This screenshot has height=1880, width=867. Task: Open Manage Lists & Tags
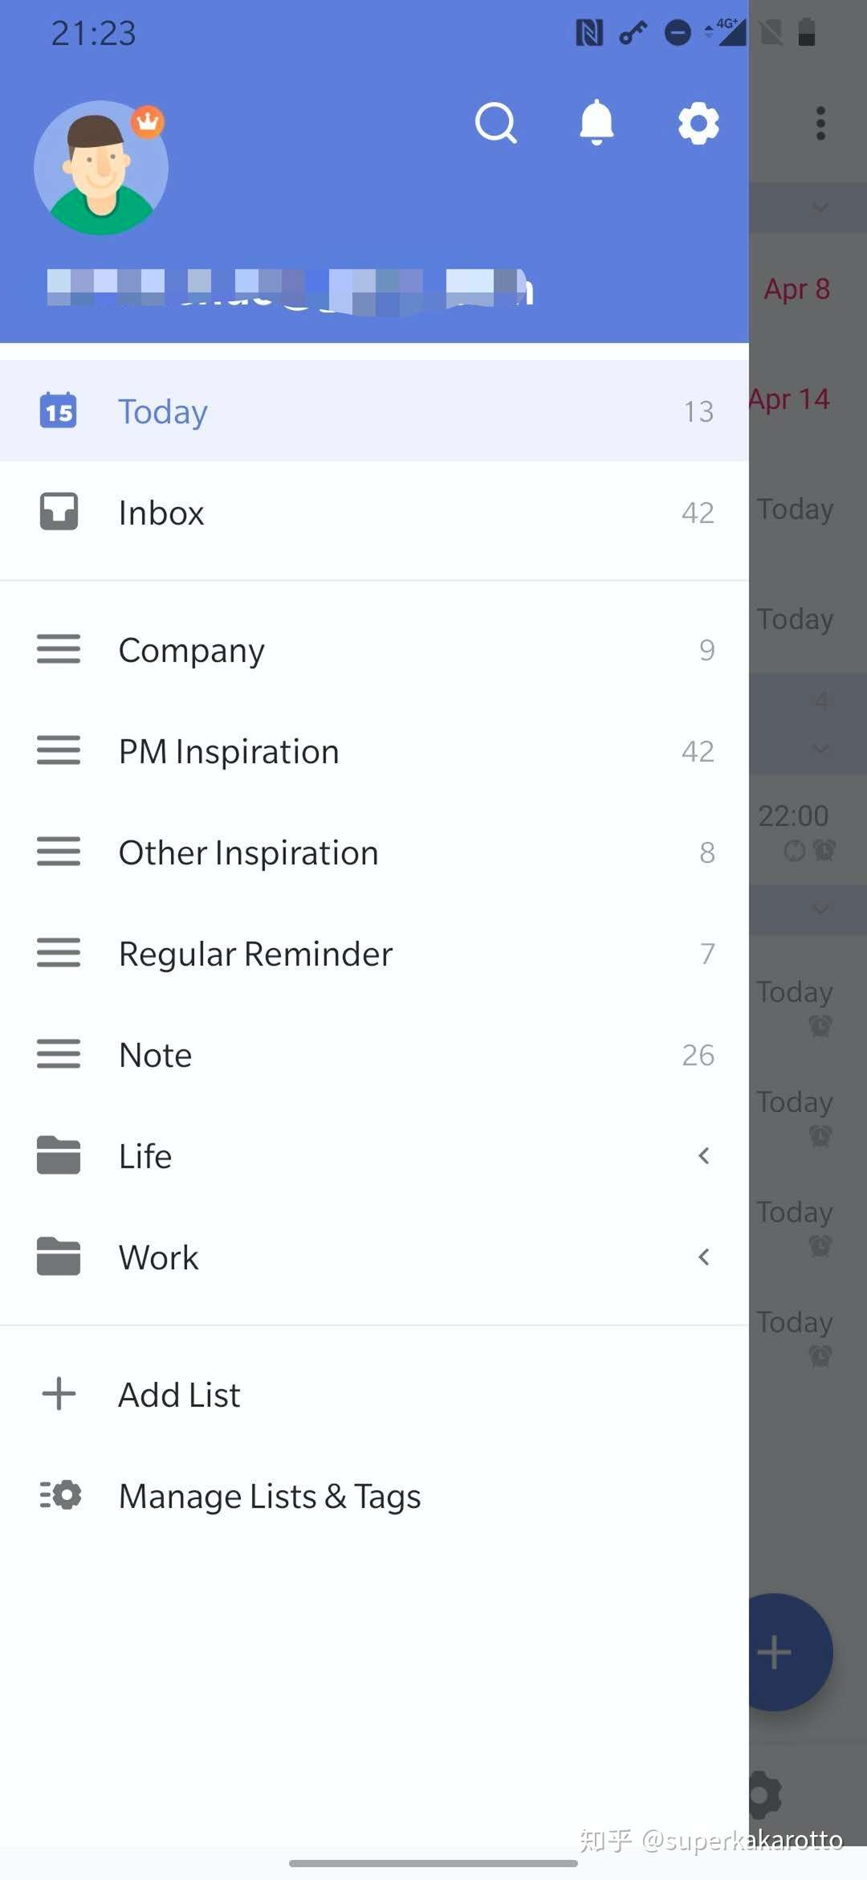click(x=270, y=1496)
